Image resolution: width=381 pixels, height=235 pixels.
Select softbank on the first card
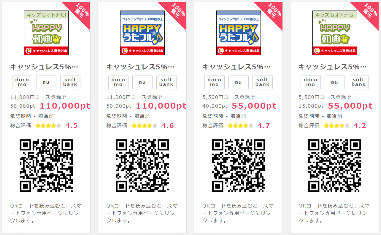pyautogui.click(x=70, y=82)
